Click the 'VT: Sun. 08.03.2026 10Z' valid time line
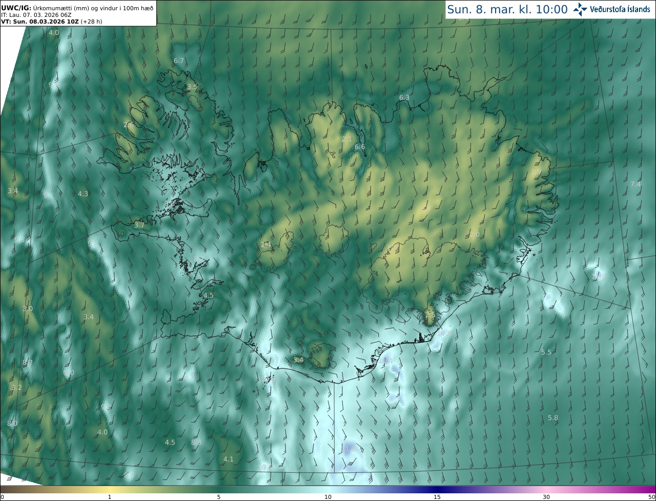 tap(51, 22)
